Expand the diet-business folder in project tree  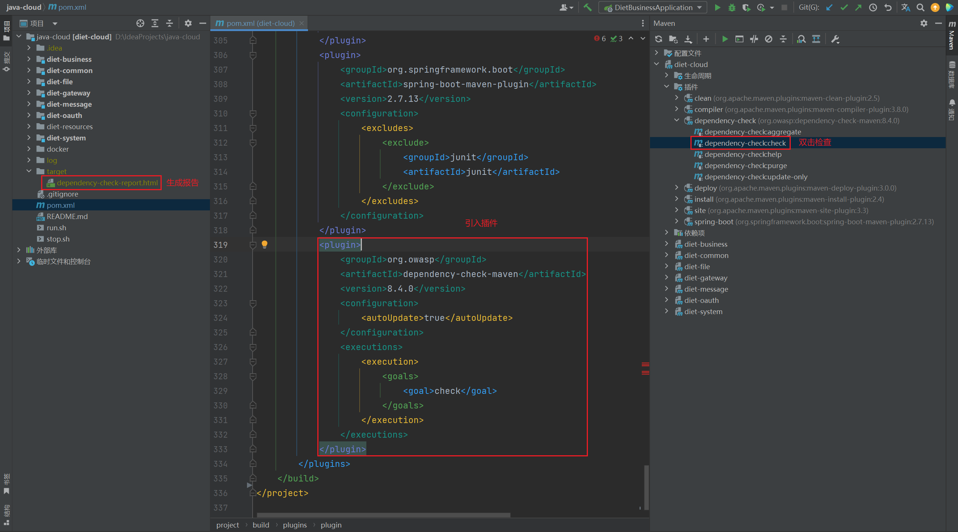point(29,59)
